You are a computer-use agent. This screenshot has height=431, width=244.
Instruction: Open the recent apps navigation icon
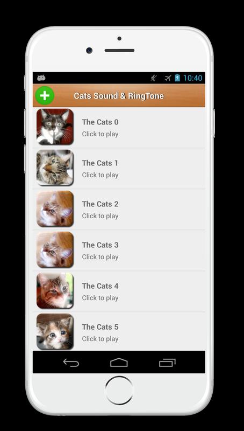click(x=167, y=363)
